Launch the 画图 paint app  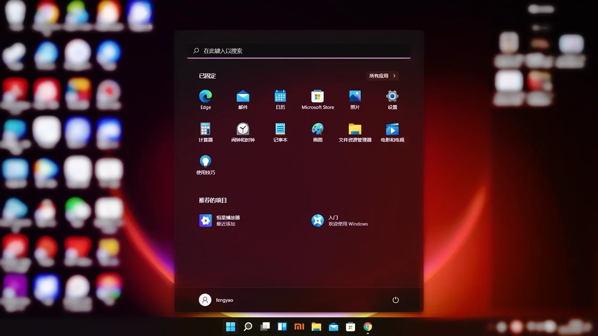tap(318, 133)
